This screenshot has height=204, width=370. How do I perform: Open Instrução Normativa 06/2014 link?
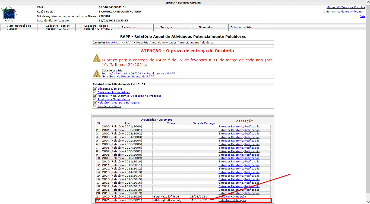[138, 74]
